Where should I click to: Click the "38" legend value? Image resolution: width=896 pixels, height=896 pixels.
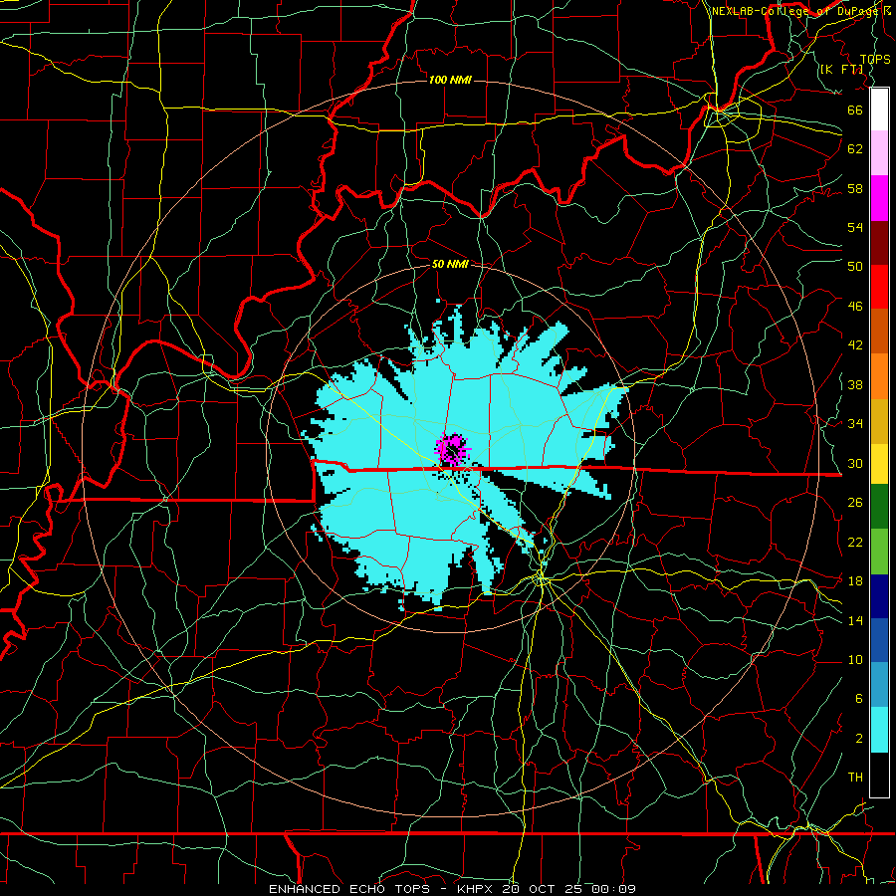(x=855, y=384)
